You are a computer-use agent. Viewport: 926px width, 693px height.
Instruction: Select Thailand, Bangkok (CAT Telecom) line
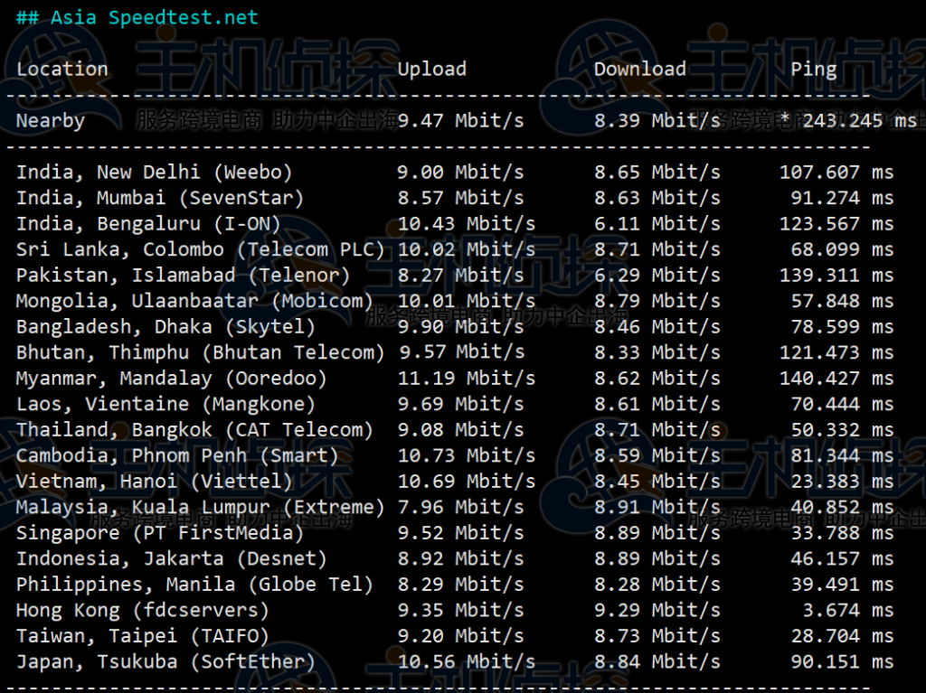coord(194,429)
